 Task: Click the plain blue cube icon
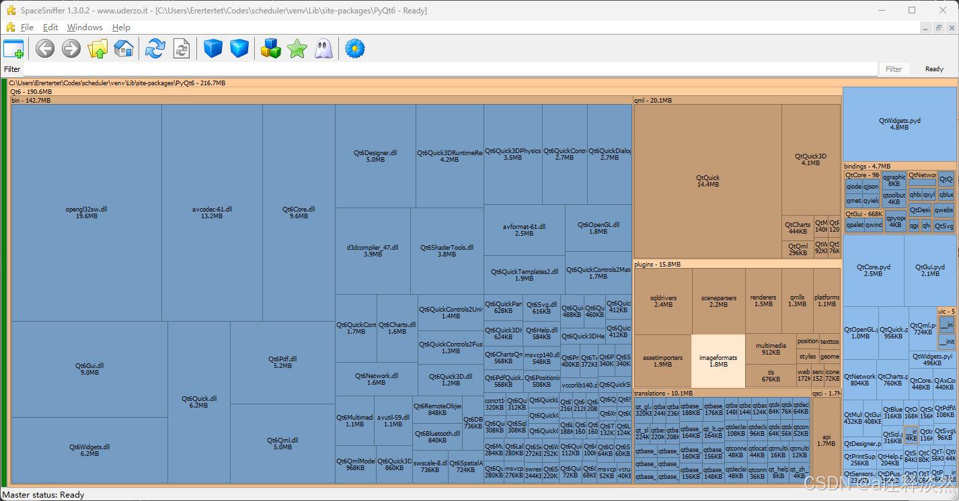tap(213, 48)
